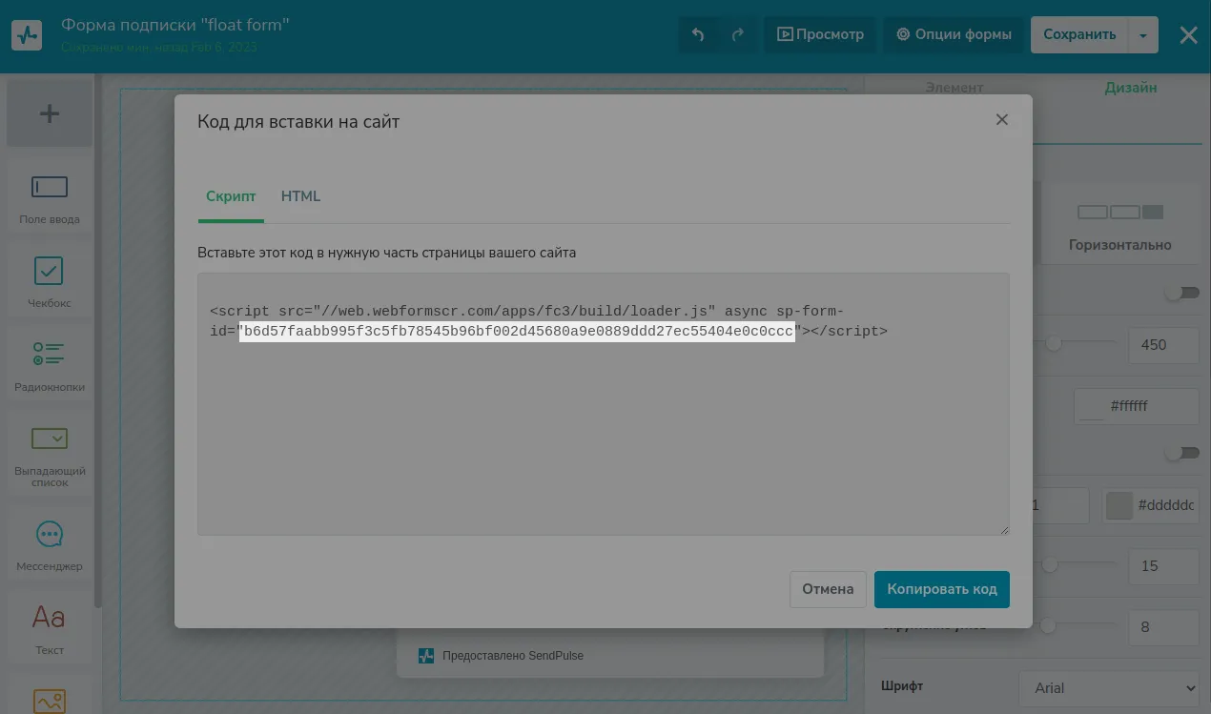Image resolution: width=1211 pixels, height=714 pixels.
Task: Add a new element with plus button
Action: (50, 114)
